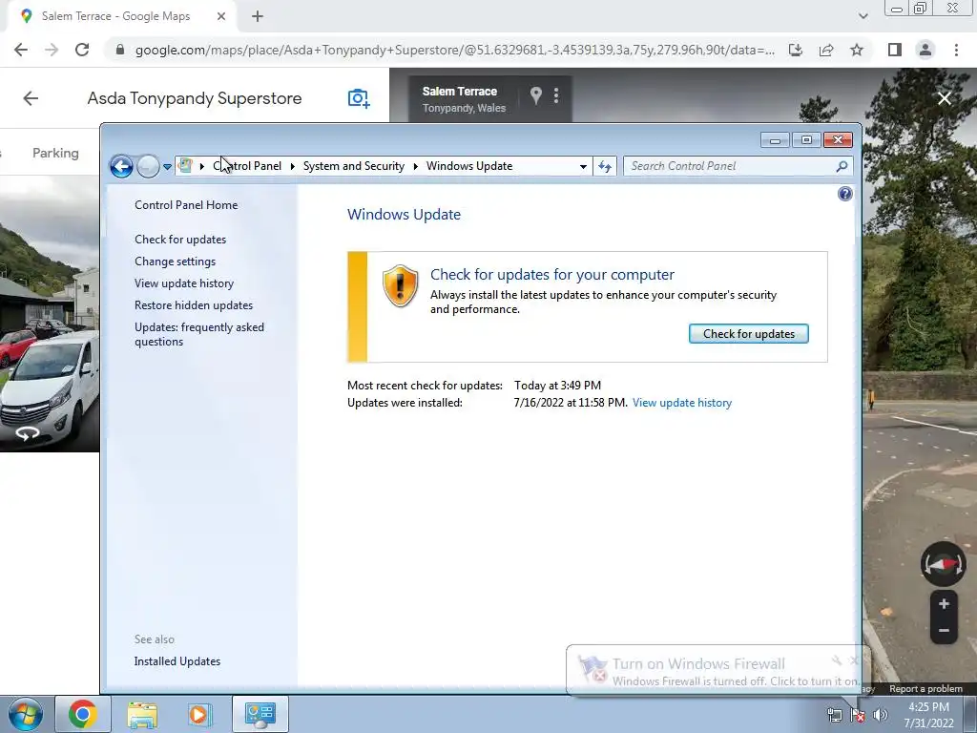Reload the Google Maps page
This screenshot has width=977, height=733.
coord(82,50)
